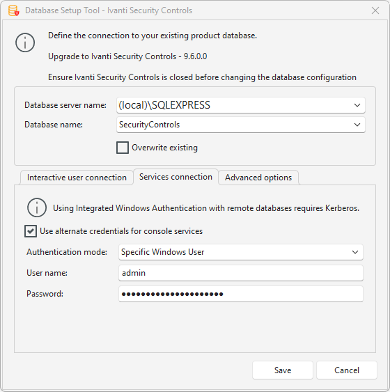
Task: Click the User name label
Action: click(47, 273)
